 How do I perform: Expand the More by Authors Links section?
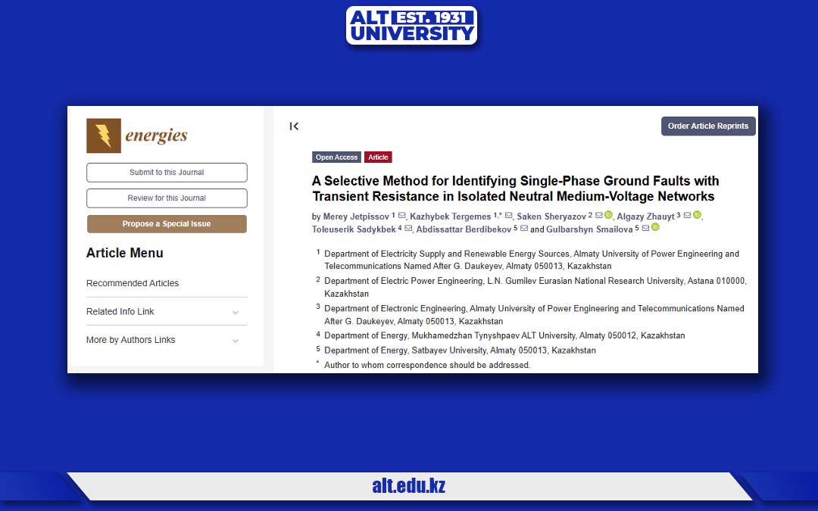(236, 341)
